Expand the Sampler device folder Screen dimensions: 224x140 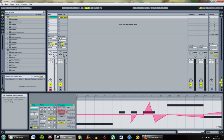tap(8, 42)
